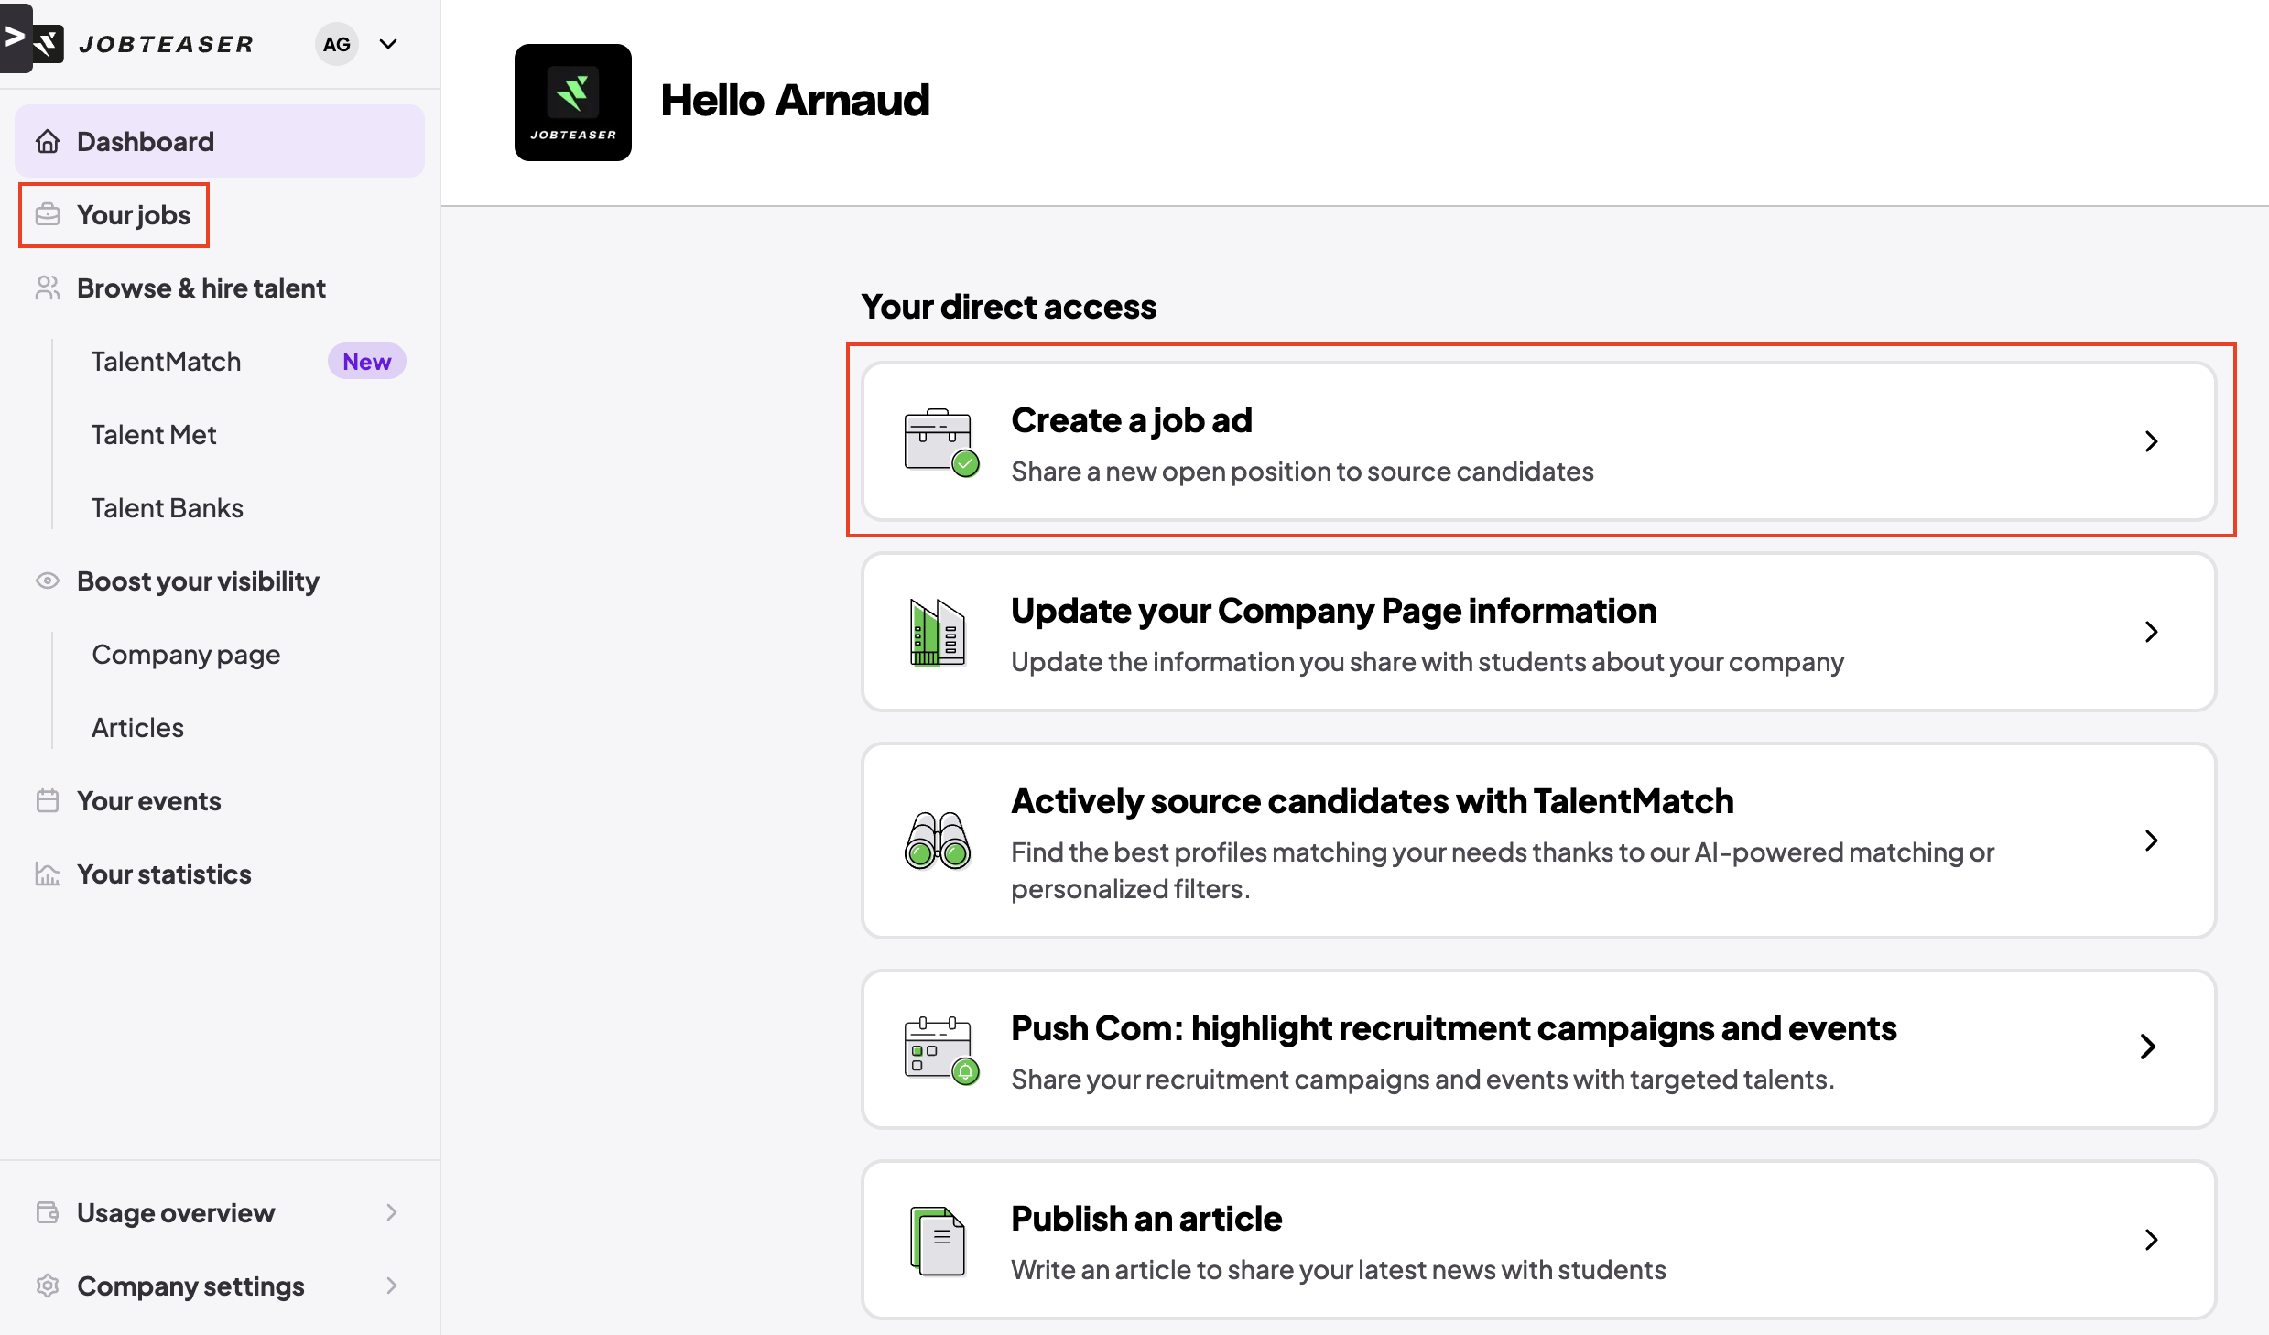Open the TalentMatch menu item
Image resolution: width=2269 pixels, height=1335 pixels.
167,362
